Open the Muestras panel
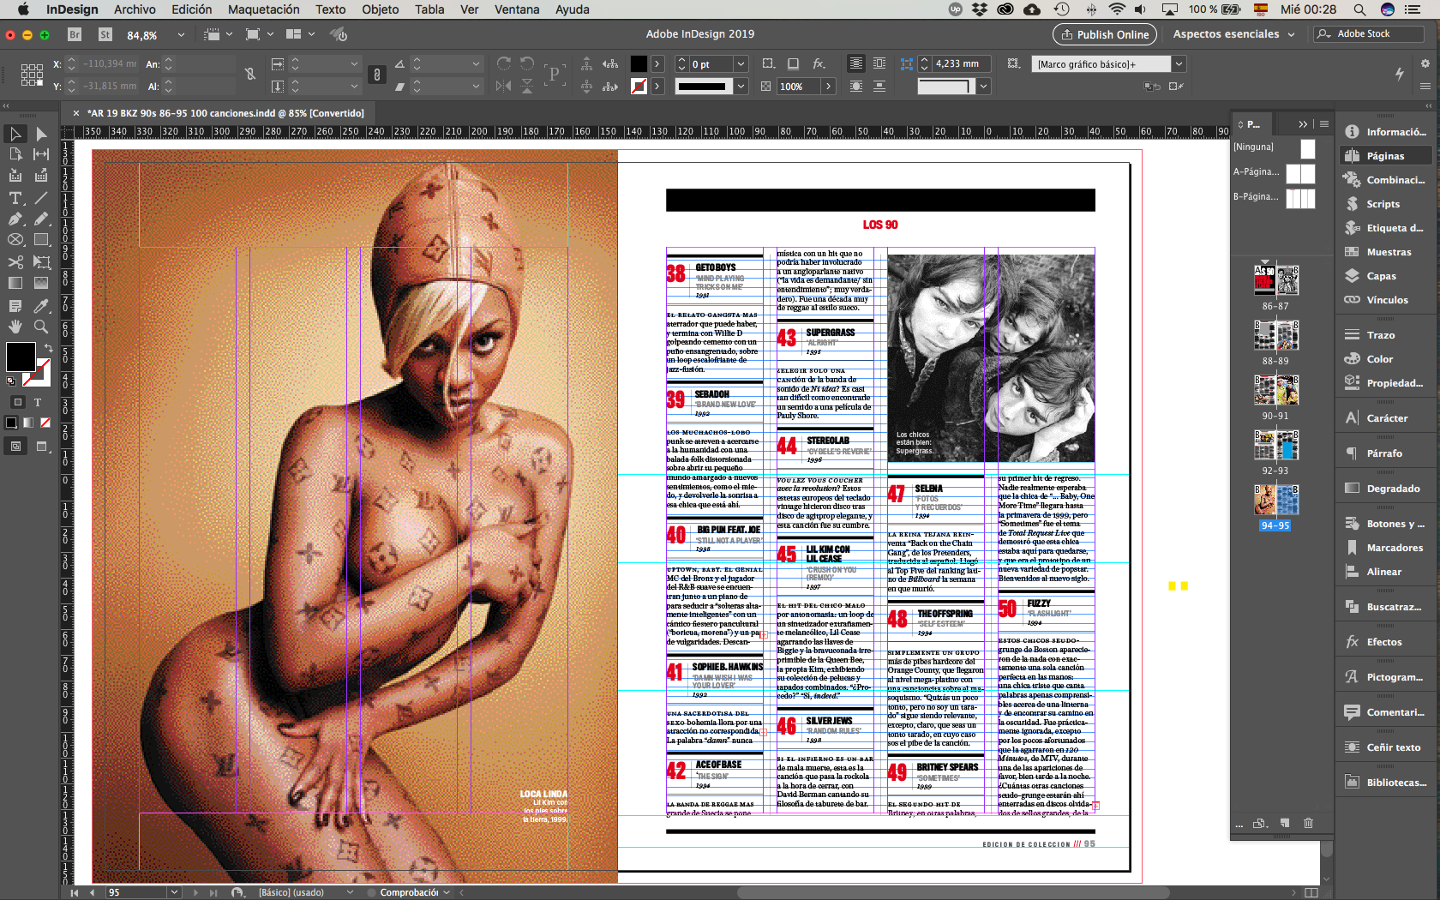The image size is (1440, 900). click(x=1388, y=252)
